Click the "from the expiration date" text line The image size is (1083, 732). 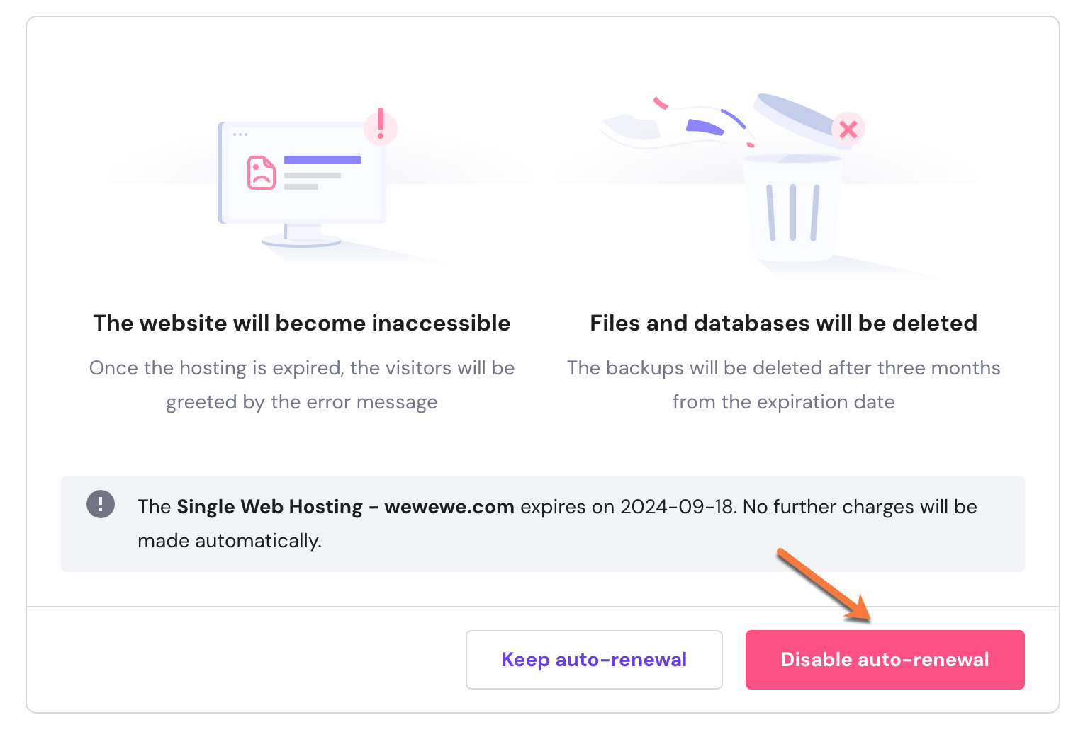click(x=783, y=402)
